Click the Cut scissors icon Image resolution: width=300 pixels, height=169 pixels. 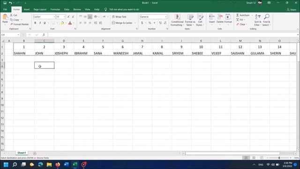(x=11, y=15)
